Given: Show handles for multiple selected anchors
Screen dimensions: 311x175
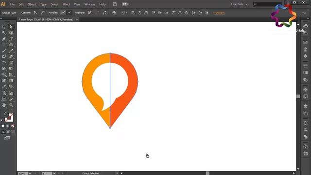Looking at the screenshot, I should 63,13.
